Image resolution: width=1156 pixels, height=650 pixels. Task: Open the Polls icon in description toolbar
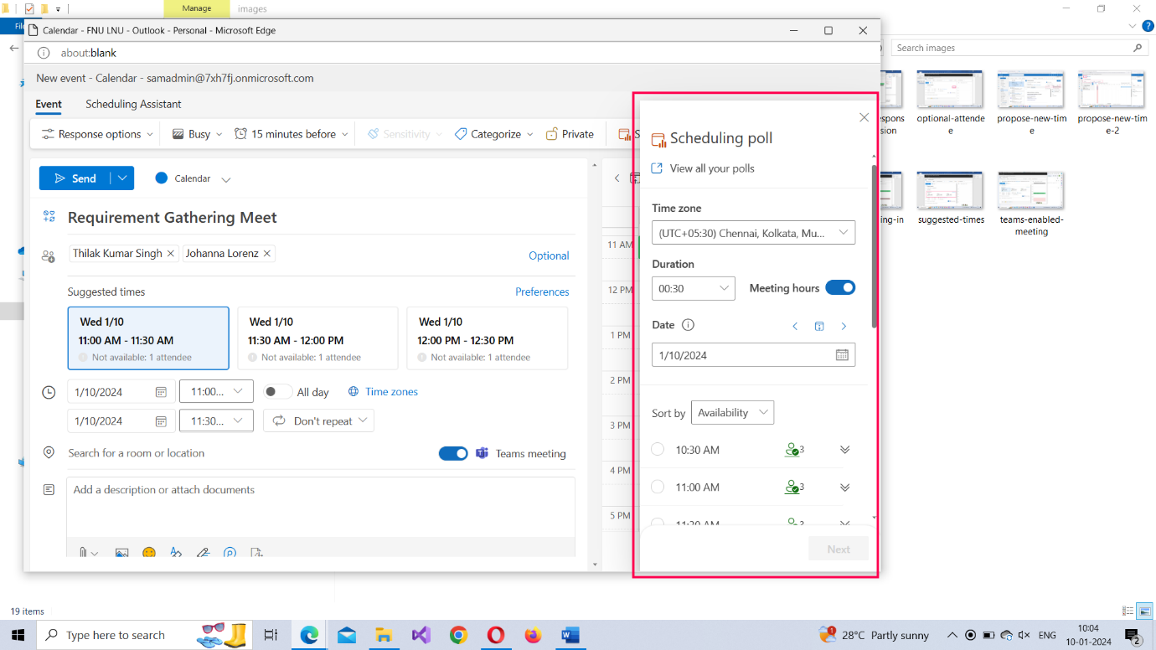click(x=230, y=553)
